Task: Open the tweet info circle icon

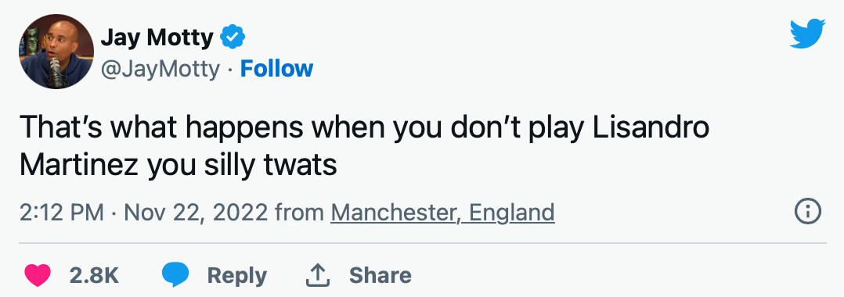Action: click(x=808, y=212)
